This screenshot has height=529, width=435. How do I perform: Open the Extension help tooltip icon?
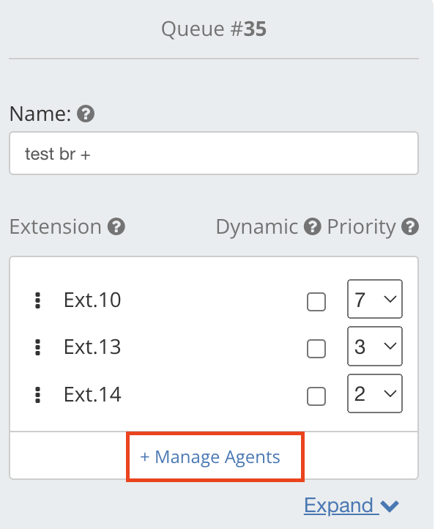[x=116, y=226]
